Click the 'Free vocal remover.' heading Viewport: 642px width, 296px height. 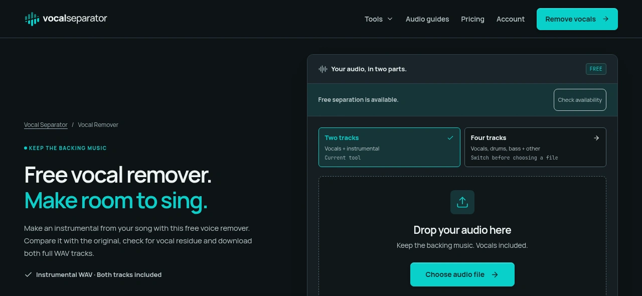(118, 175)
